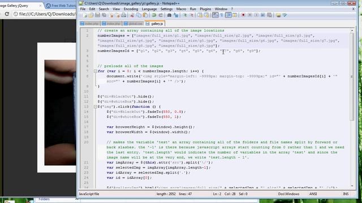
Task: Collapse the click function fold at line 13
Action: click(x=95, y=107)
